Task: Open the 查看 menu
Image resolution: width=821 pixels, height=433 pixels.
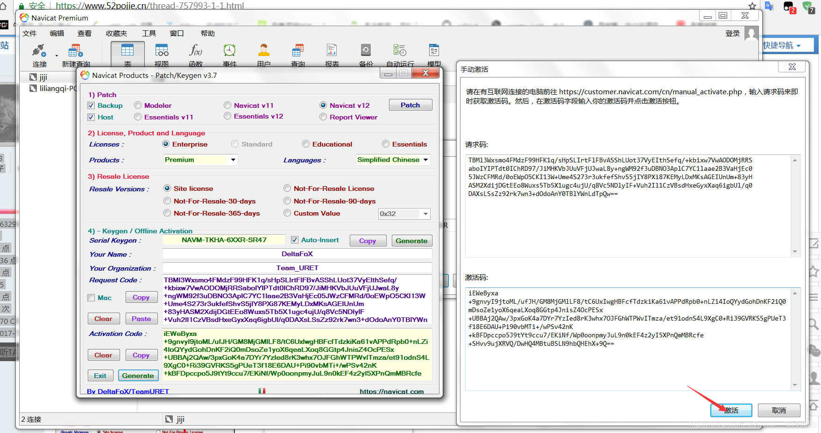Action: (85, 33)
